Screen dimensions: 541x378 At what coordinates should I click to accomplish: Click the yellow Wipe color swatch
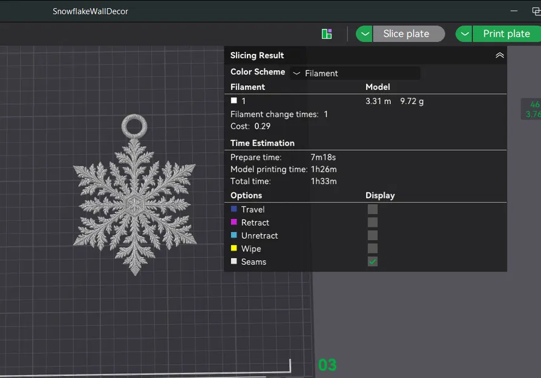[234, 248]
